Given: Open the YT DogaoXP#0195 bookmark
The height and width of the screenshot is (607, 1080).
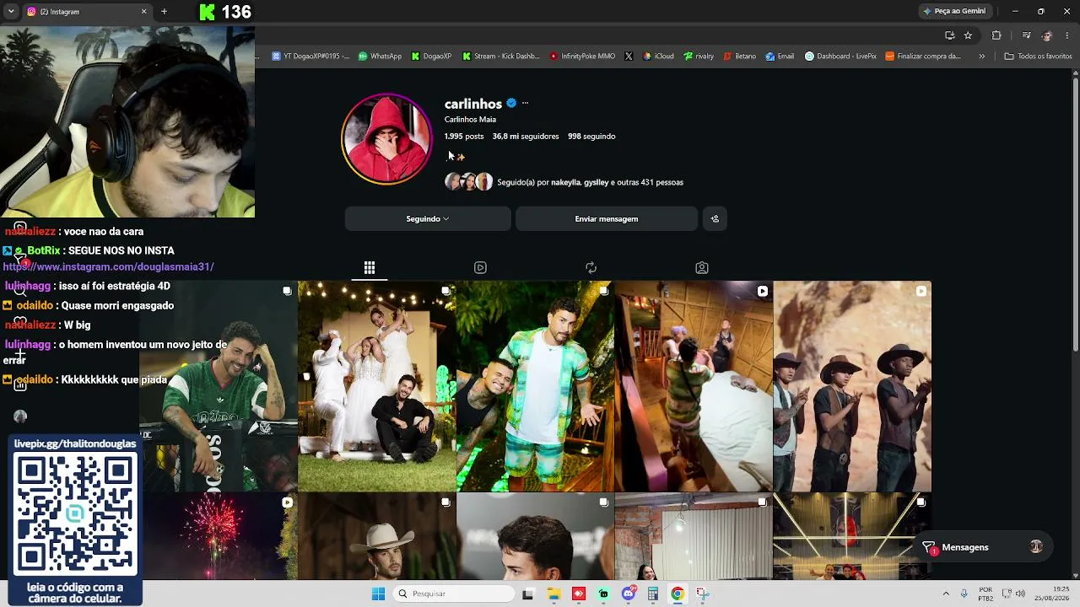Looking at the screenshot, I should 310,56.
